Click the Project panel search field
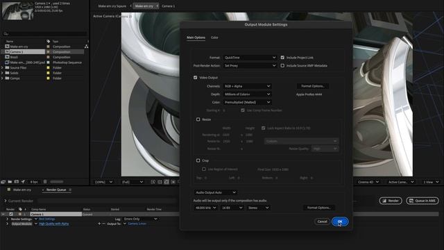 44,34
